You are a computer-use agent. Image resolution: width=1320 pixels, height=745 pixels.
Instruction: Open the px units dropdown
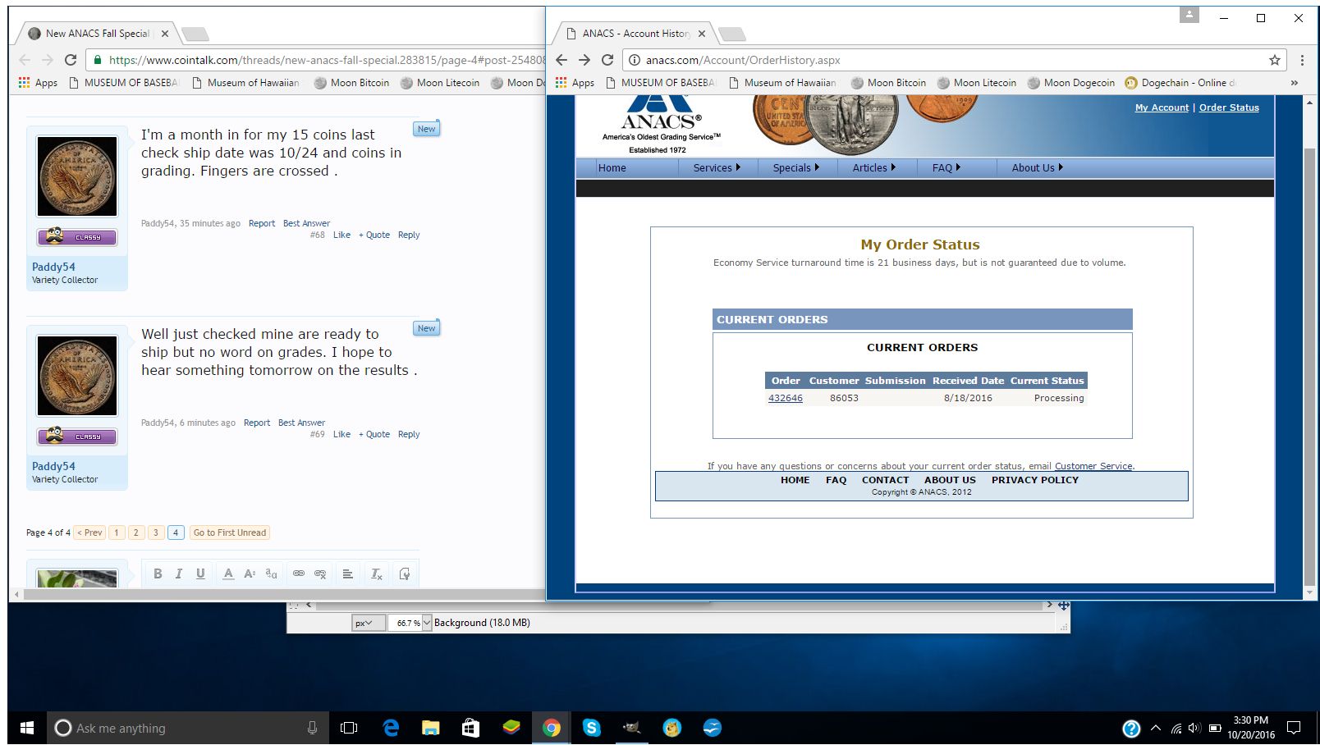point(369,623)
